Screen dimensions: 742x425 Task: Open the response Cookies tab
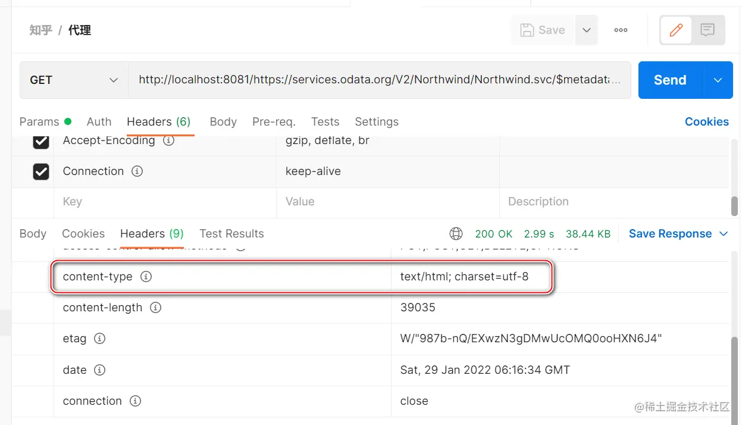(83, 234)
